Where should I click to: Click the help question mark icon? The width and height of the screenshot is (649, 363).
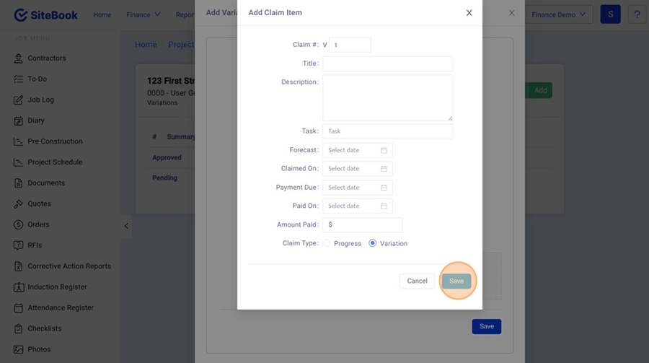637,14
